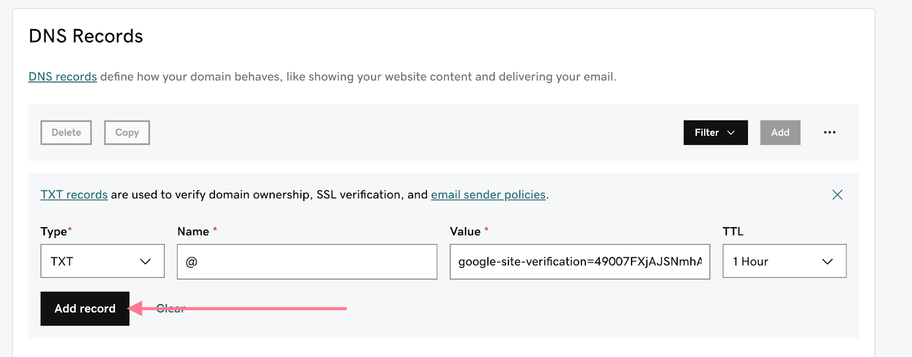Open the three-dot more options menu
The height and width of the screenshot is (357, 912).
click(x=829, y=133)
